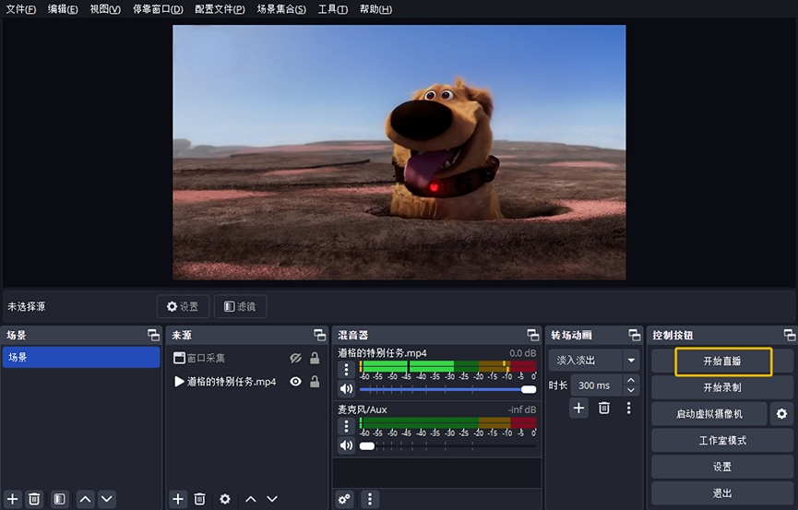Open the 场景集合(S) menu
Screen dimensions: 798x510
[x=281, y=9]
